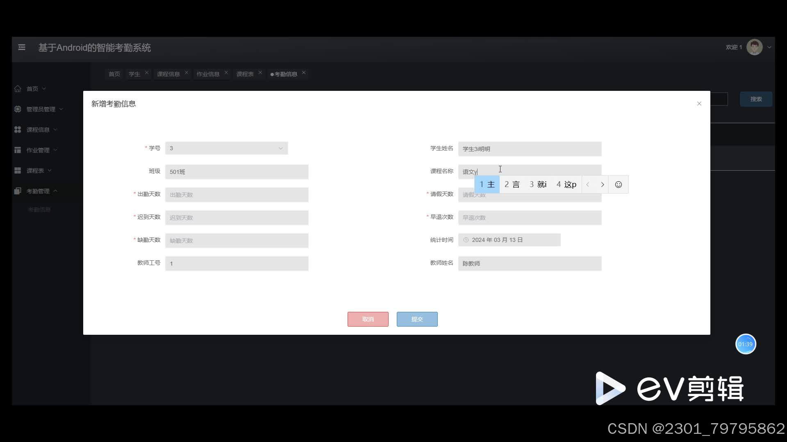Open user account dropdown arrow
Screen dimensions: 787x442
point(769,47)
